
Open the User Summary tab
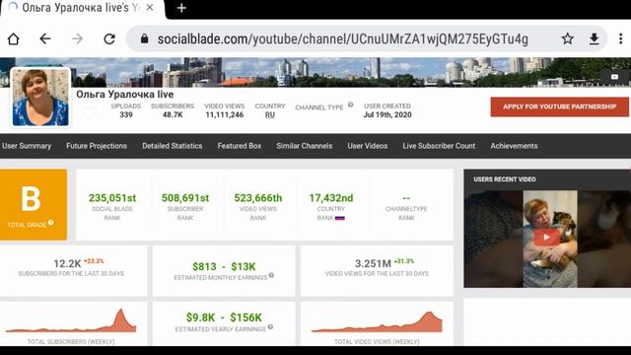[27, 146]
